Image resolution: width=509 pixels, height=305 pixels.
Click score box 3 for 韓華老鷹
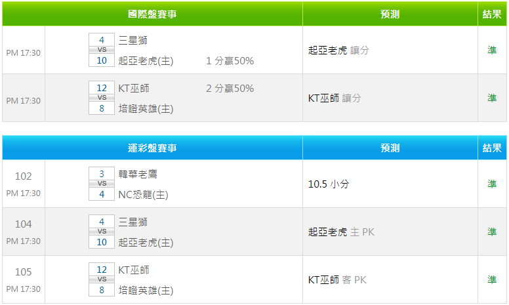tap(102, 174)
